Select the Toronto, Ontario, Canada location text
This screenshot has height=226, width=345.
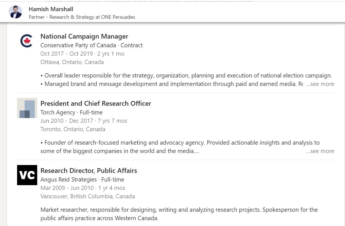click(73, 129)
